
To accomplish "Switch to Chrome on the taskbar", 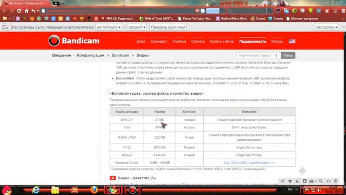I will click(113, 190).
